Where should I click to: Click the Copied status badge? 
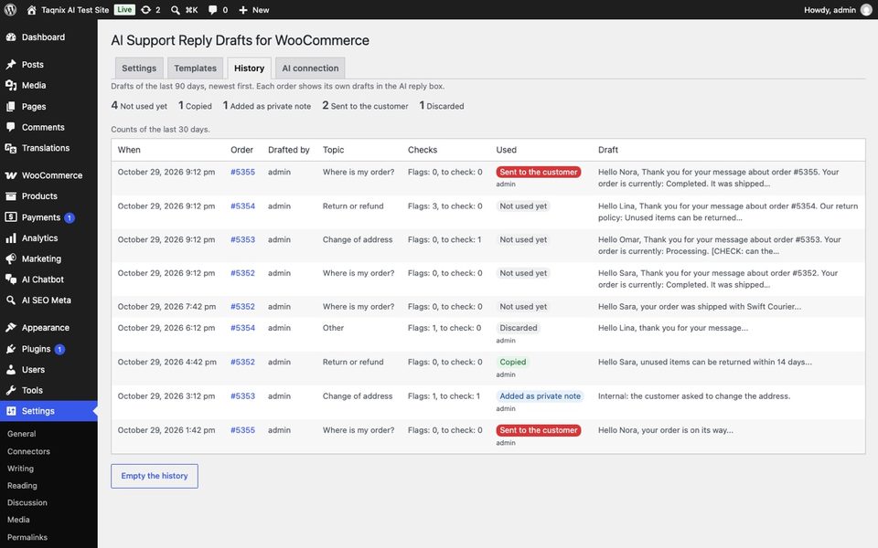(513, 362)
